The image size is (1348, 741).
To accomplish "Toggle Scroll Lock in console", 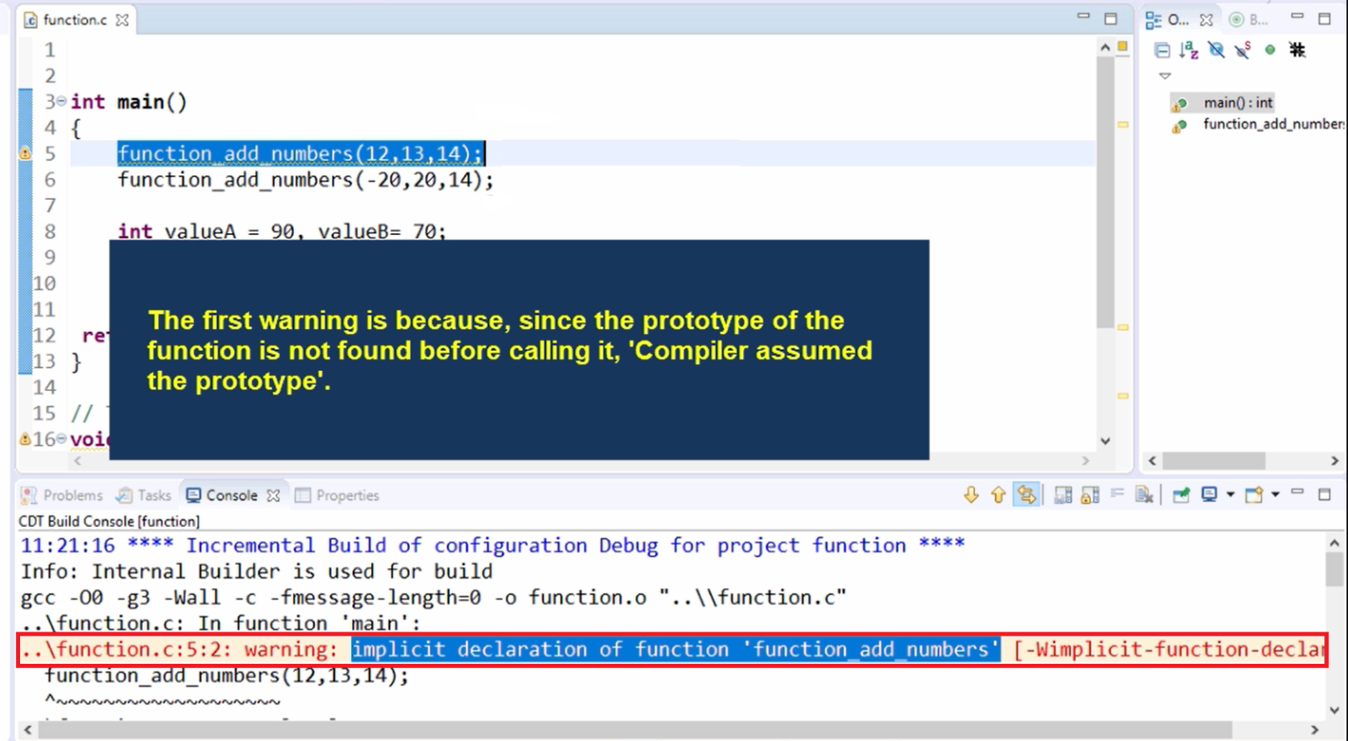I will [1090, 495].
